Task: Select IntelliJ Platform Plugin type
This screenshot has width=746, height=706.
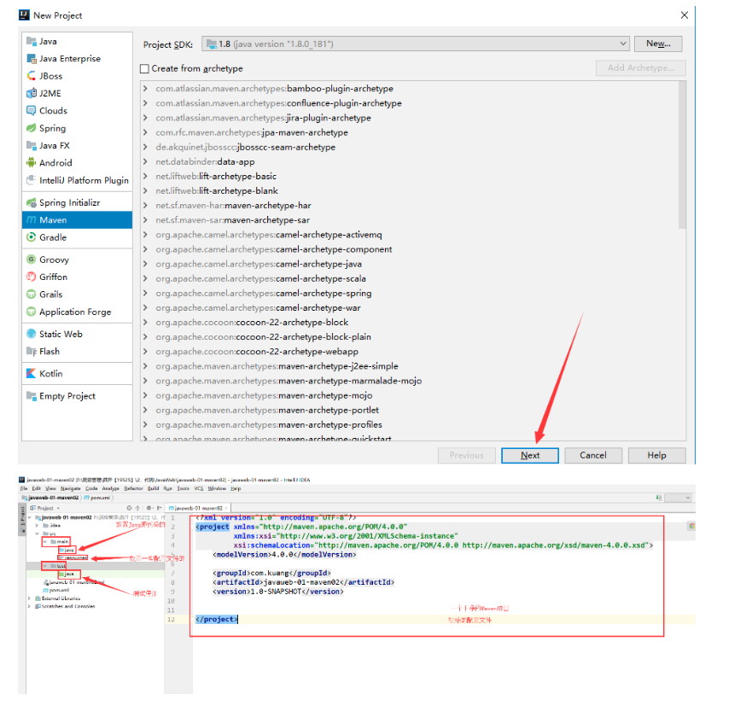Action: coord(77,180)
